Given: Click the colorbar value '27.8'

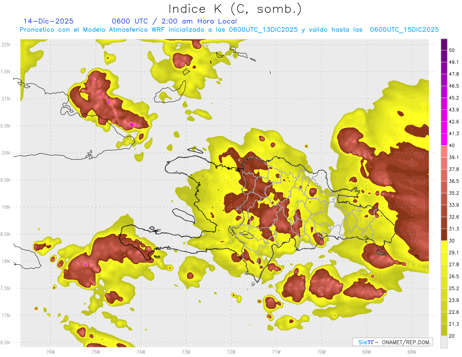Looking at the screenshot, I should click(x=454, y=265).
